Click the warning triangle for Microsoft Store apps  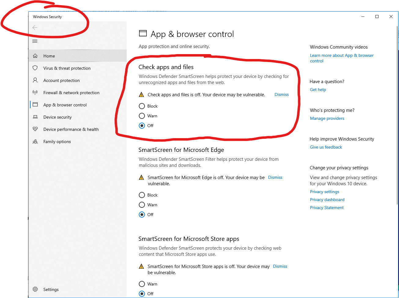point(141,266)
